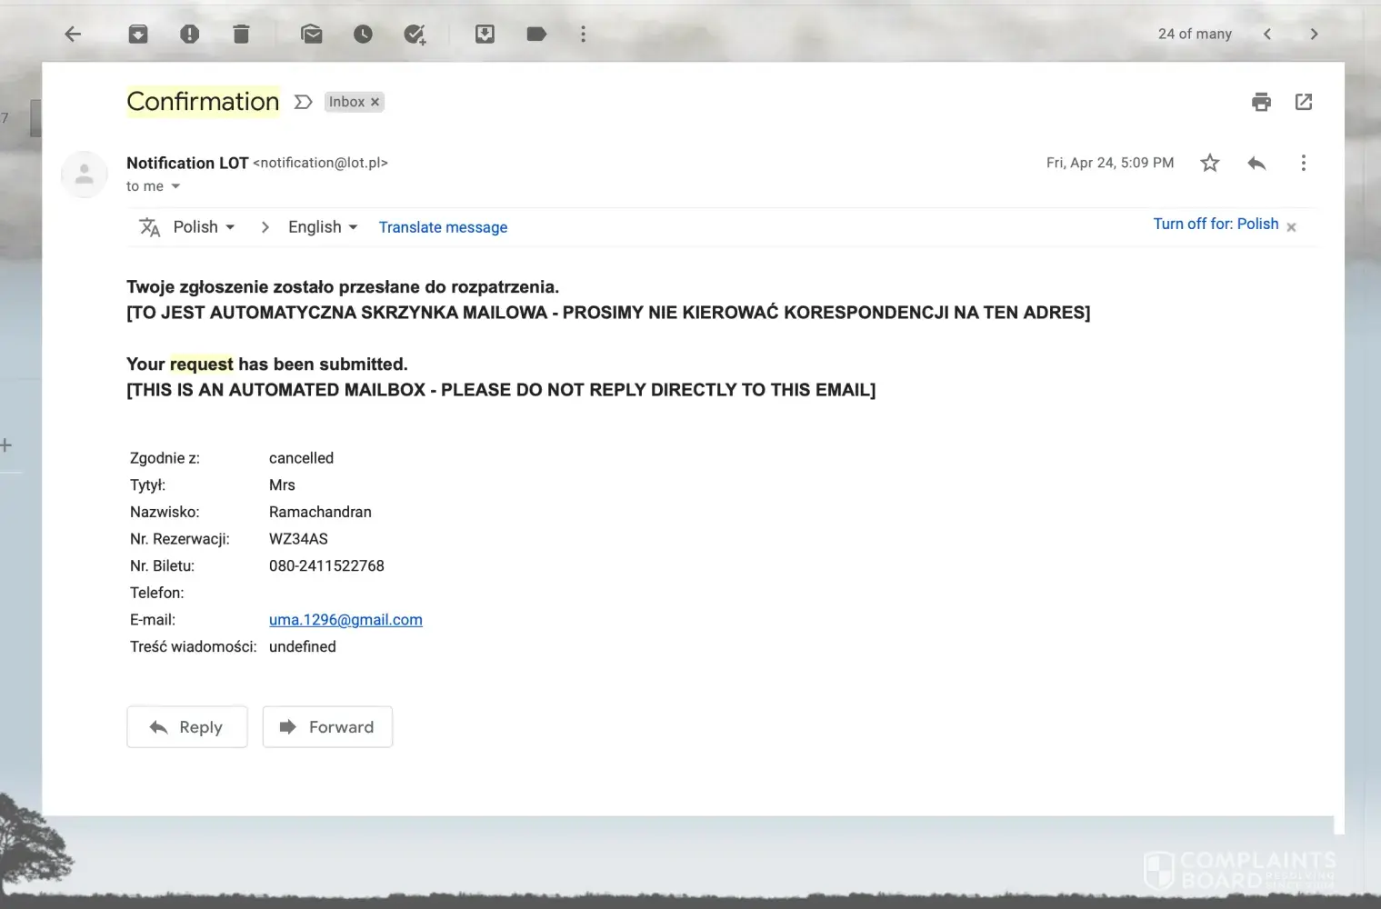Delete this email with trash icon

click(x=241, y=35)
